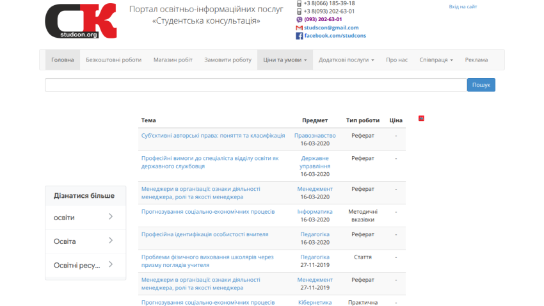Click the Viber number (093) 202-63-01
Viewport: 544px width, 306px height.
[x=323, y=19]
